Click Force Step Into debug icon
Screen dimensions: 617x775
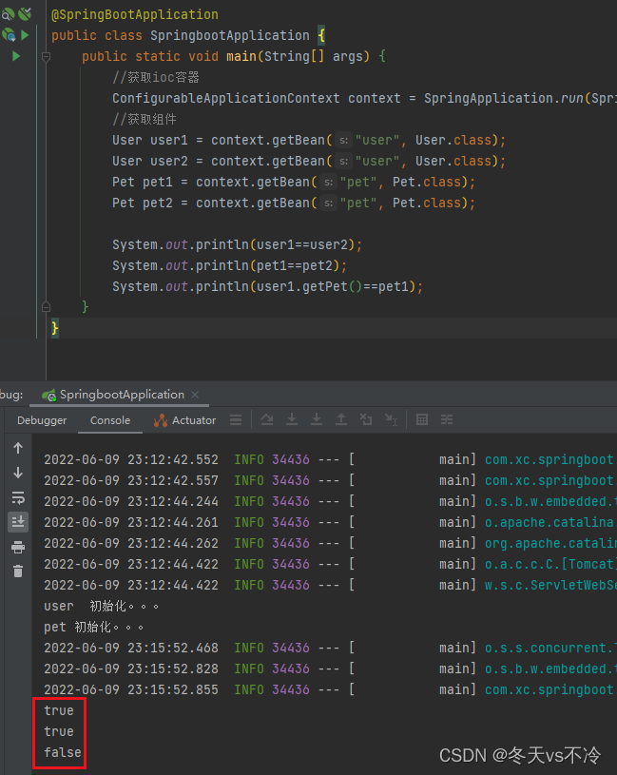point(317,419)
